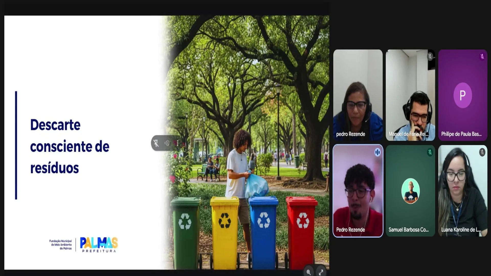This screenshot has width=491, height=276.
Task: Click Pedro Rezende's active speaking indicator
Action: pos(377,152)
